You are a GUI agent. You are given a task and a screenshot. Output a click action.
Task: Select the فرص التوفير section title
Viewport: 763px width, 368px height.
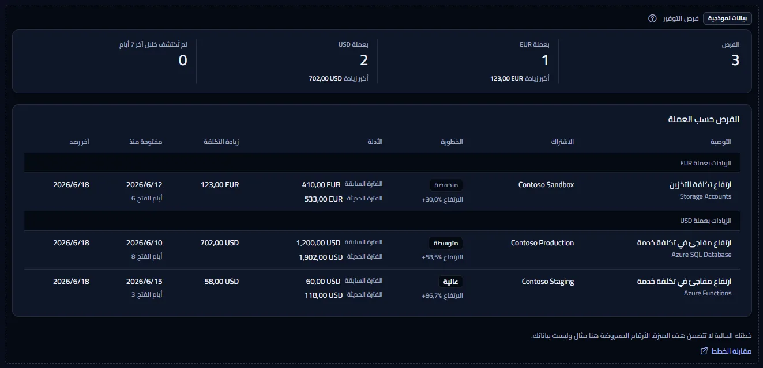(x=679, y=18)
